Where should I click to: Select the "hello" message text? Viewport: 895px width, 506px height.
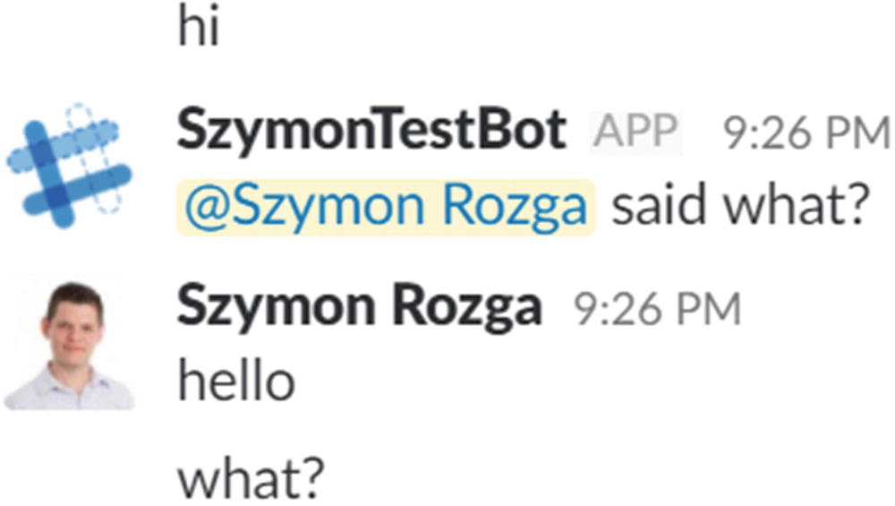pos(236,382)
